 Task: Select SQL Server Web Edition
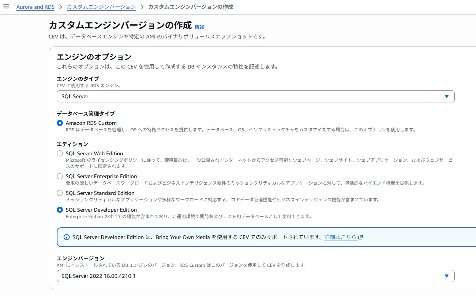tap(60, 153)
